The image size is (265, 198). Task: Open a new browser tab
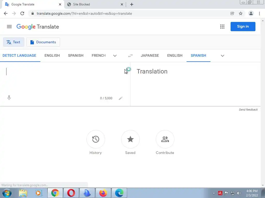coord(132,4)
